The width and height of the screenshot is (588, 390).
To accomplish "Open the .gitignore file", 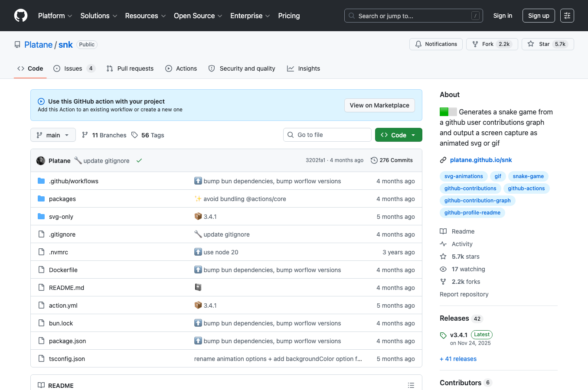I will click(62, 234).
